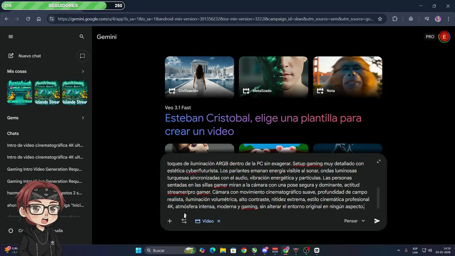Open the hamburger main menu in Gemini
Image resolution: width=455 pixels, height=256 pixels.
click(11, 37)
